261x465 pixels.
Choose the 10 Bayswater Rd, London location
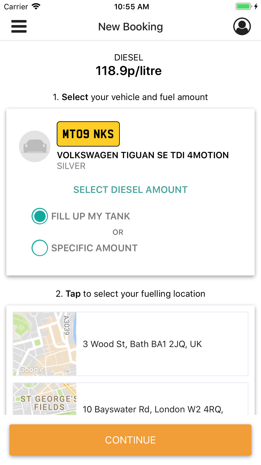(x=130, y=399)
